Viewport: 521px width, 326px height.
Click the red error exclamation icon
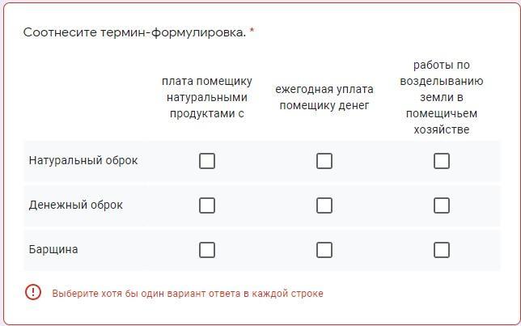click(33, 293)
